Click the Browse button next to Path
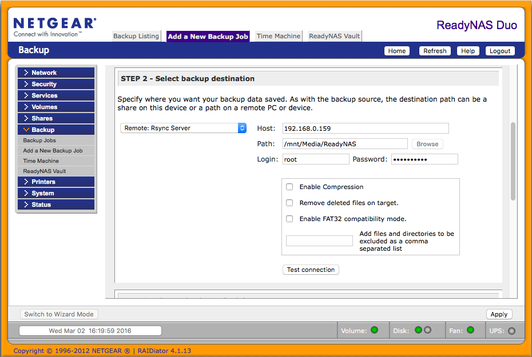The image size is (532, 357). pyautogui.click(x=427, y=144)
